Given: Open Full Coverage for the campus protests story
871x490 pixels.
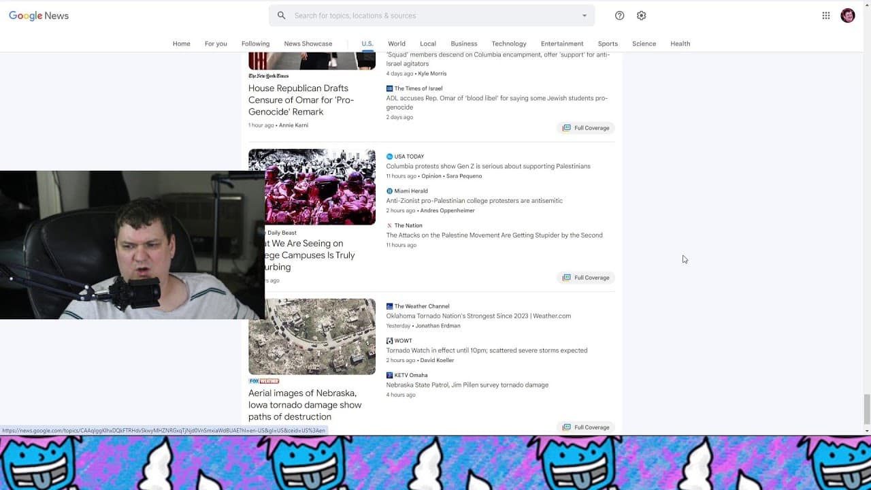Looking at the screenshot, I should [x=586, y=278].
